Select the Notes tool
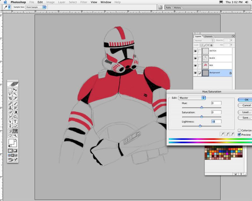The height and width of the screenshot is (201, 252). coord(10,131)
